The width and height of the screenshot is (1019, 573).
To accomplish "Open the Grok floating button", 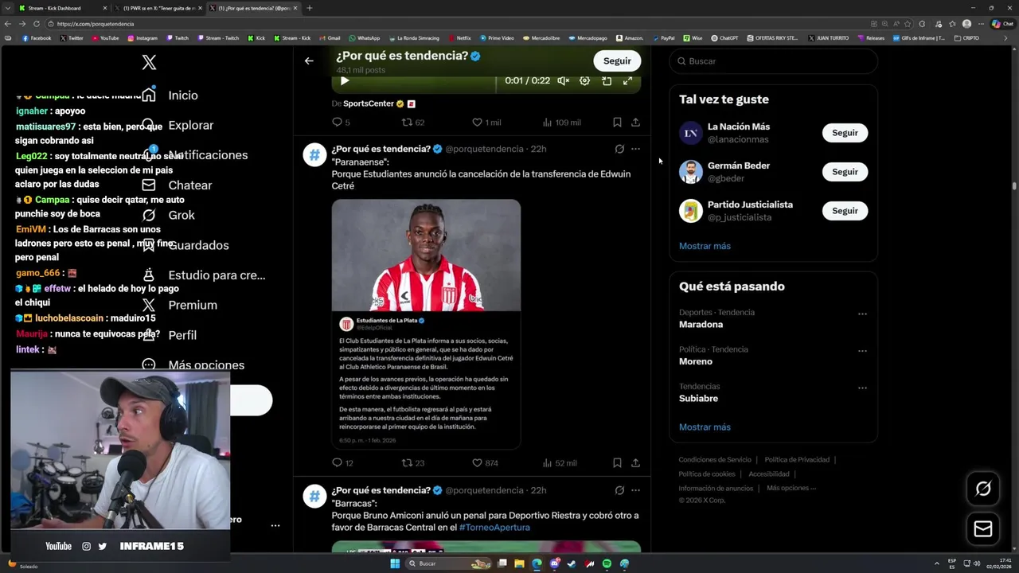I will [x=983, y=489].
